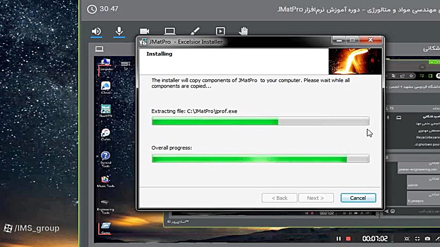Select participant Reza Entezami in attendee list

pos(428,137)
